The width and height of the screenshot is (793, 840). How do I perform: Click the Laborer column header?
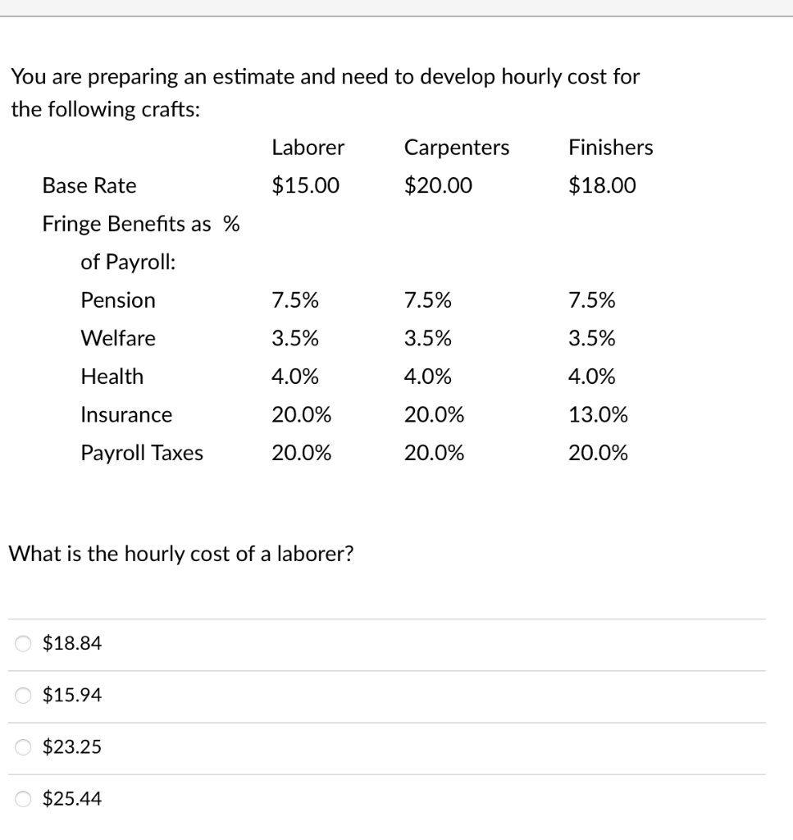coord(308,148)
